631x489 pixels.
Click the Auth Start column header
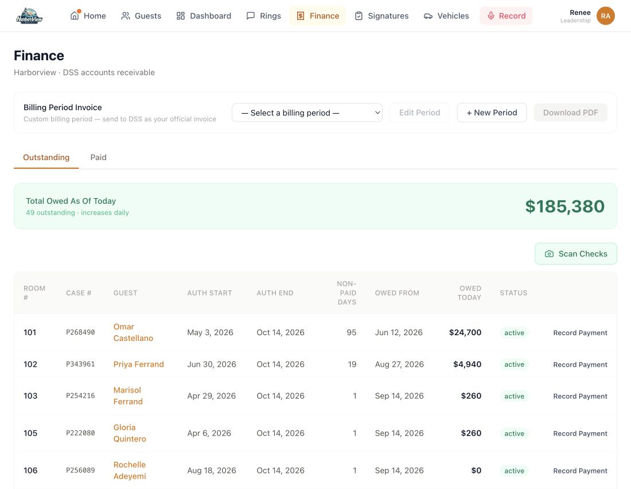209,293
